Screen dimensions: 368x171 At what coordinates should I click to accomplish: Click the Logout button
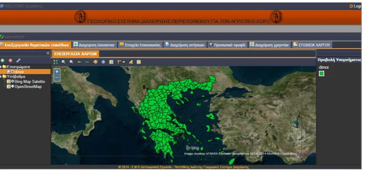pyautogui.click(x=355, y=6)
